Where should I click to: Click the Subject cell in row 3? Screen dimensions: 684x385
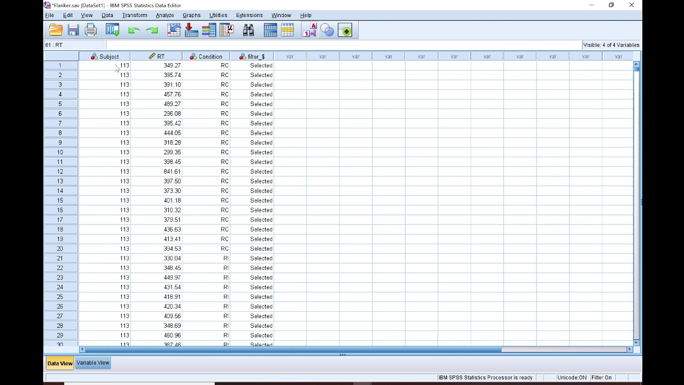tap(104, 85)
